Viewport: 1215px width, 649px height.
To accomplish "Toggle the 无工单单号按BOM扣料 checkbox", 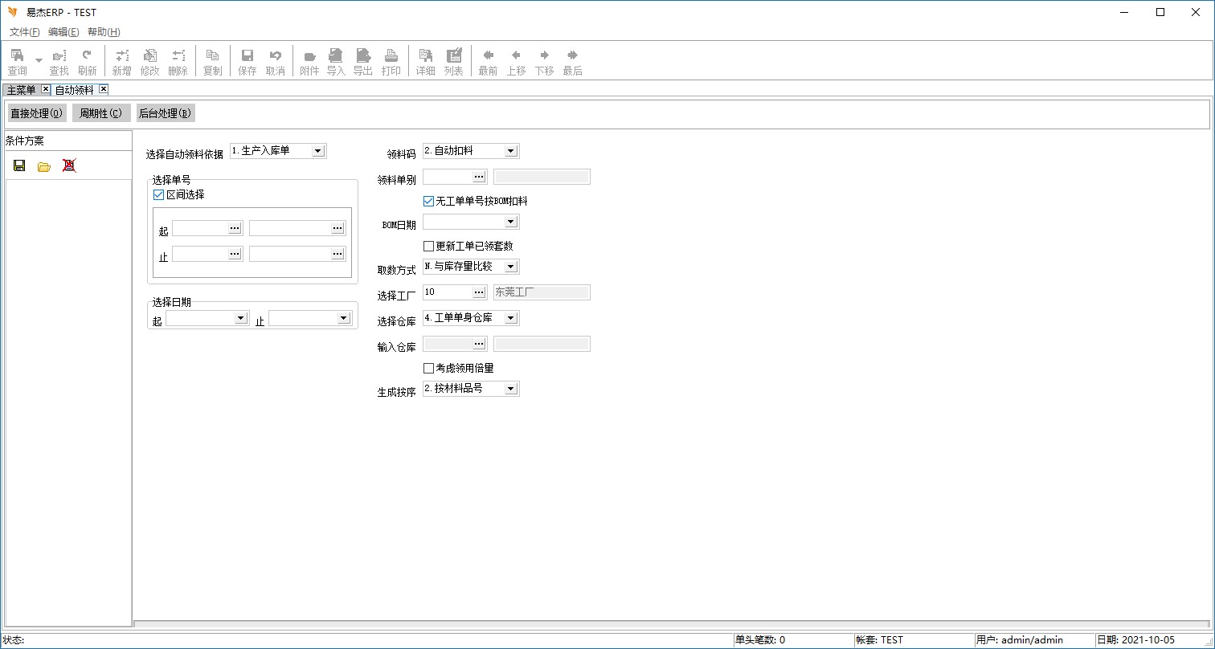I will point(428,201).
